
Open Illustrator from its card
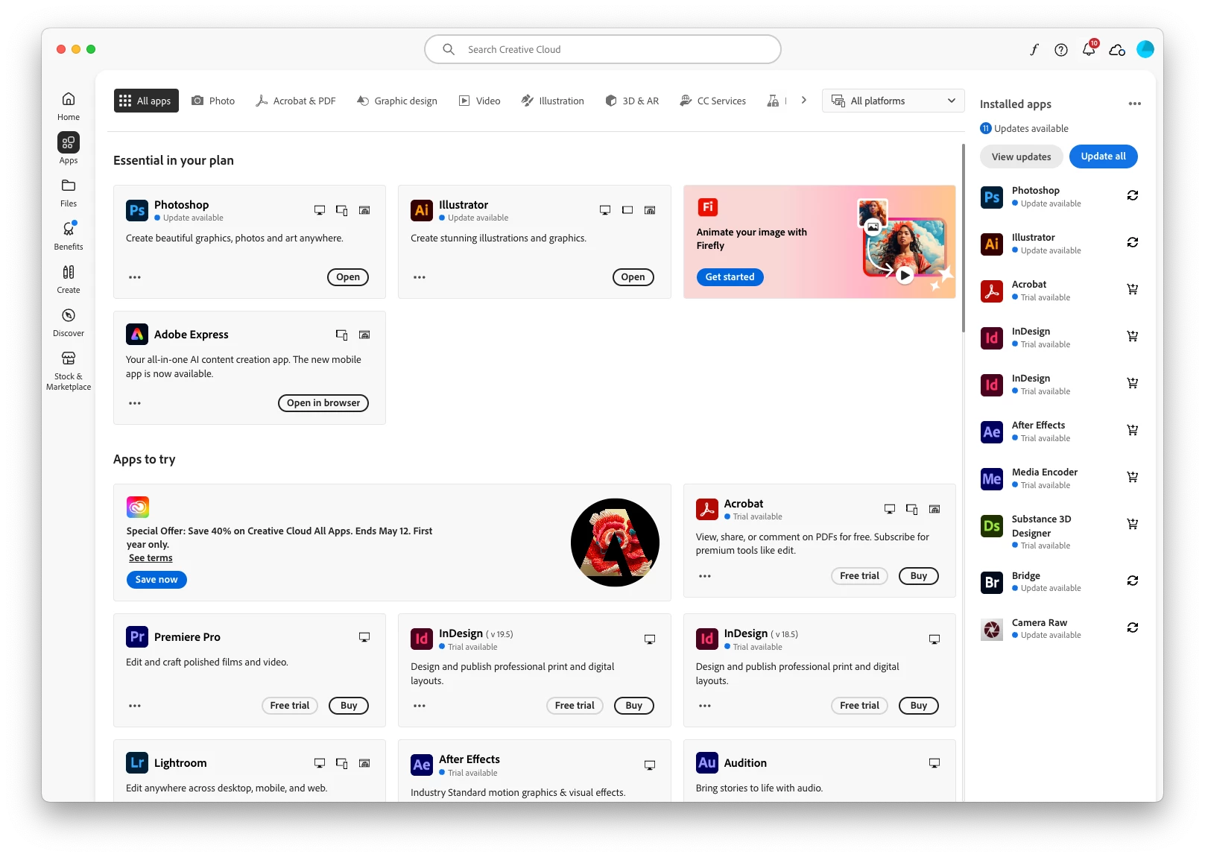[633, 277]
